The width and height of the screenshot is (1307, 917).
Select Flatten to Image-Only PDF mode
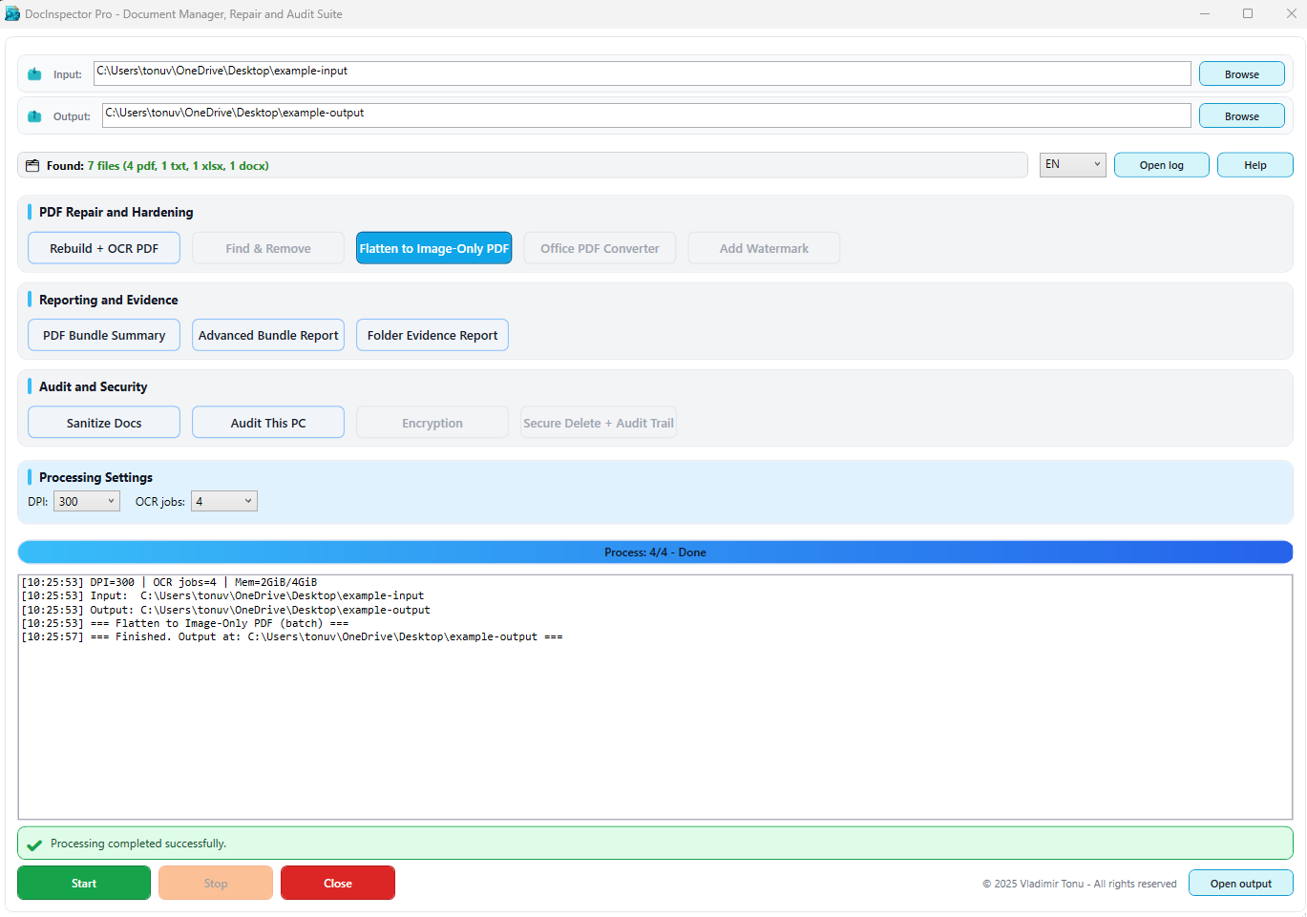(x=433, y=247)
